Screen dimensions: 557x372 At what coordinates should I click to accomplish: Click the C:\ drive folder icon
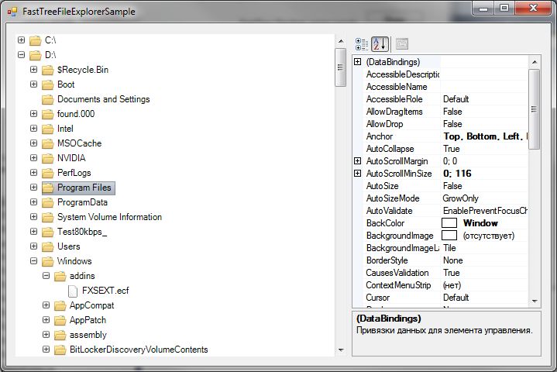click(x=35, y=40)
